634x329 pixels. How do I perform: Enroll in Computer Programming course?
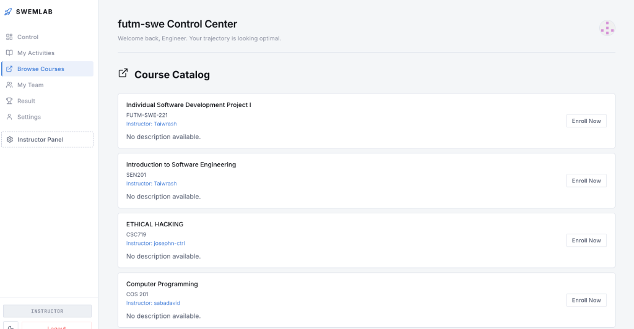(586, 301)
